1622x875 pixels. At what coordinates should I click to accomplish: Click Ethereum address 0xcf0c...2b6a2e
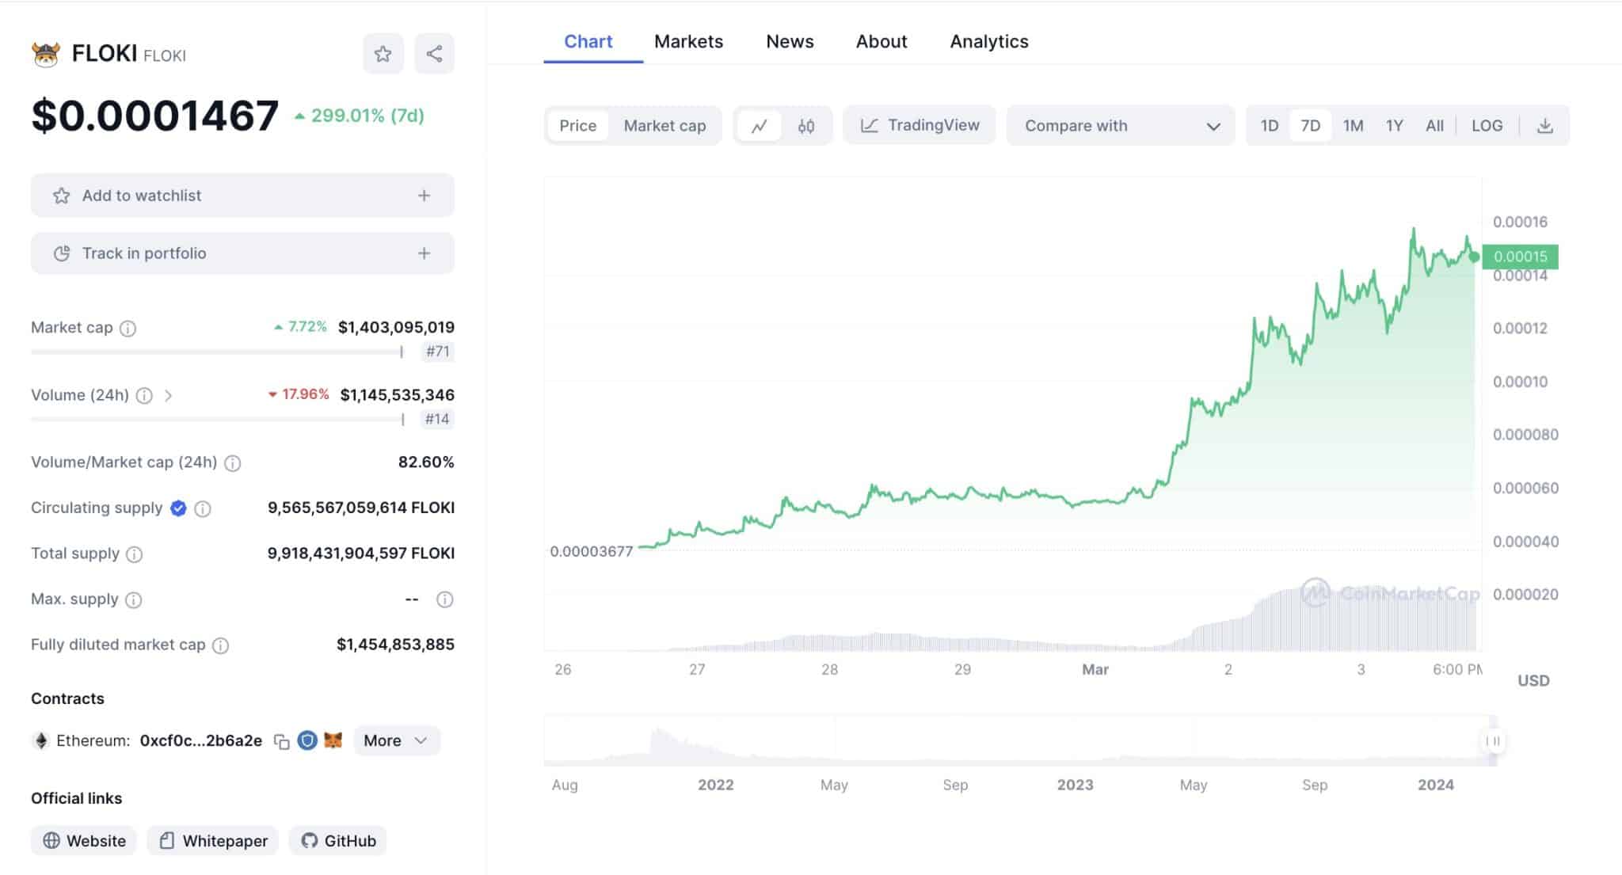point(201,741)
